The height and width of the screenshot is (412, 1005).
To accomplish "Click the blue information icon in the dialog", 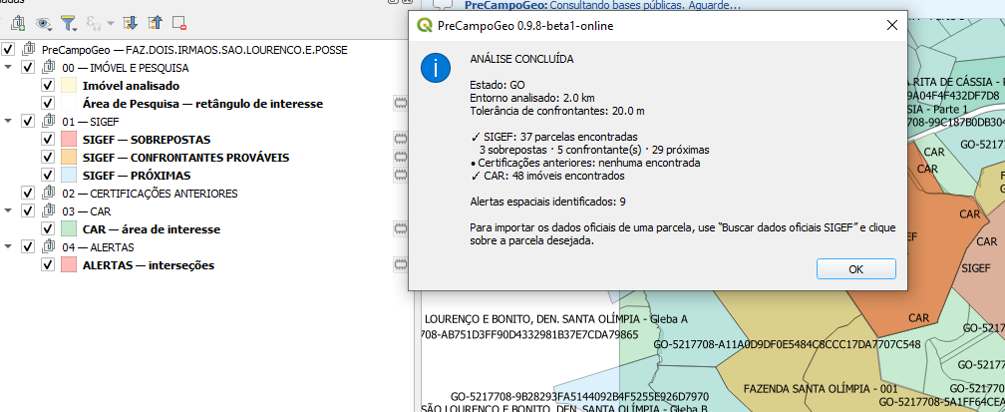I will point(436,68).
